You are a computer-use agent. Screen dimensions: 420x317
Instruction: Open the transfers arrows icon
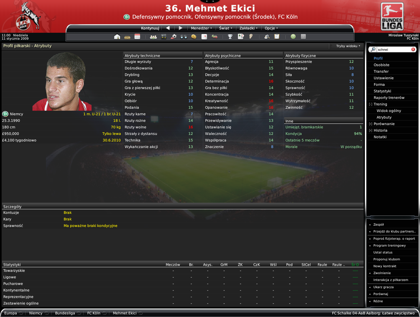(215, 37)
